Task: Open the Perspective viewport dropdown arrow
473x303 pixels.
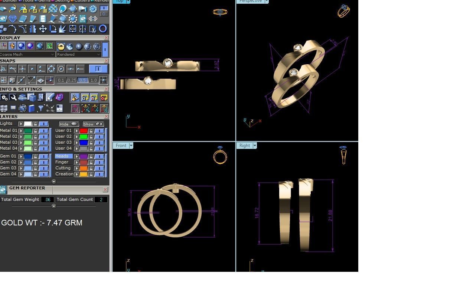Action: pyautogui.click(x=266, y=1)
